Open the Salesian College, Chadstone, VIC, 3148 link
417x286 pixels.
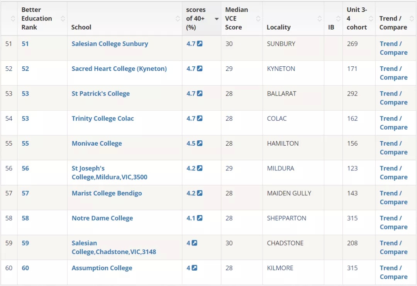[114, 247]
